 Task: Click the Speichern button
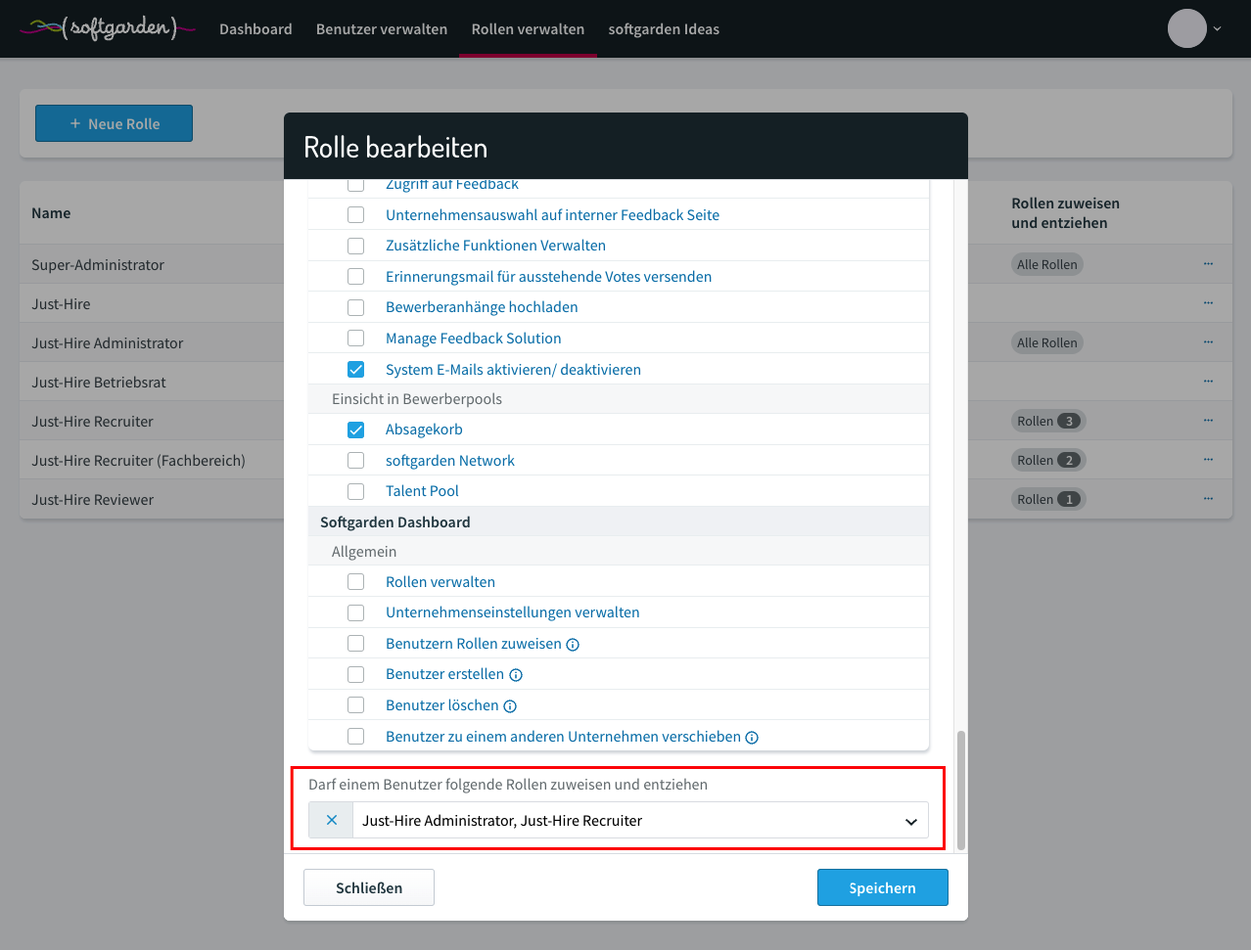[x=883, y=887]
